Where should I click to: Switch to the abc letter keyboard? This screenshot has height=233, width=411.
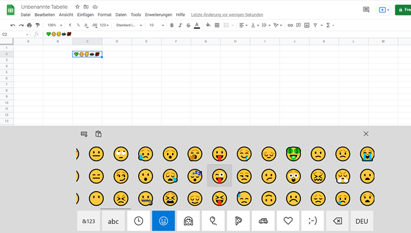pyautogui.click(x=113, y=221)
